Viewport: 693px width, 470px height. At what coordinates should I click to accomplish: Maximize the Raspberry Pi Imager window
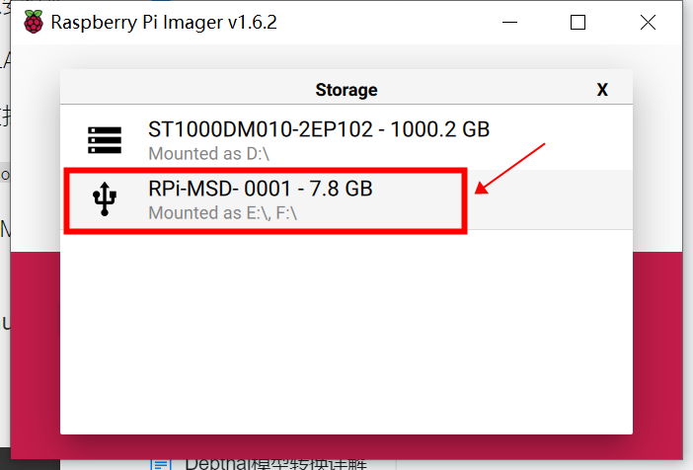(x=578, y=22)
